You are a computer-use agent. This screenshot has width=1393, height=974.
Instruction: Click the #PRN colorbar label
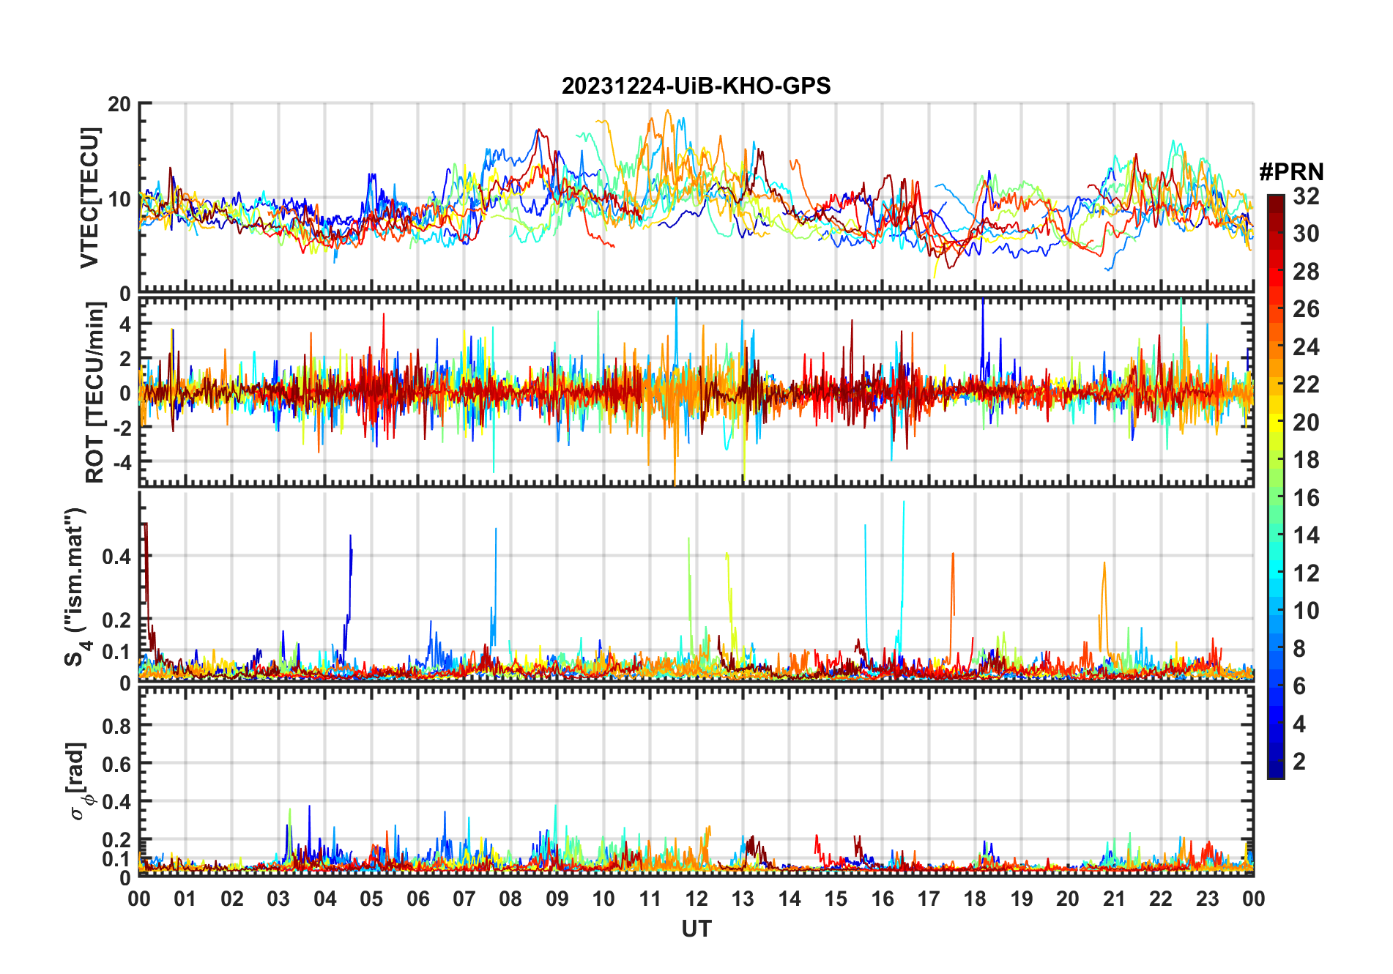point(1291,172)
